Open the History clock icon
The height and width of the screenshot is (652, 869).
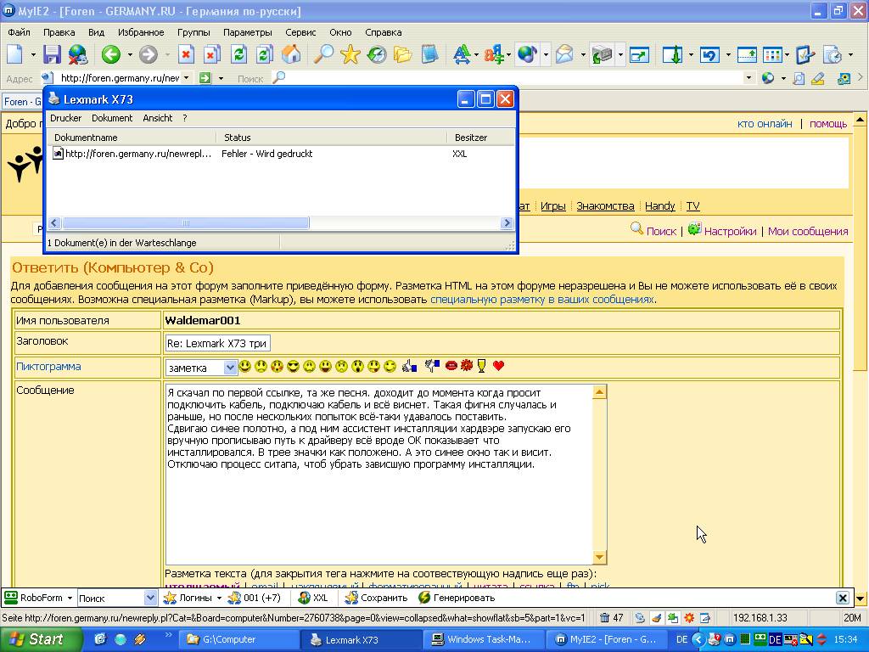377,54
